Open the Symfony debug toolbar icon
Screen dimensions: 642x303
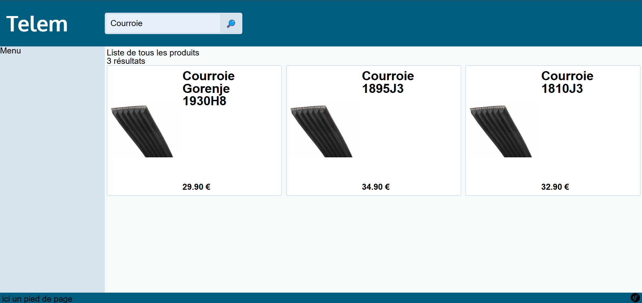635,297
